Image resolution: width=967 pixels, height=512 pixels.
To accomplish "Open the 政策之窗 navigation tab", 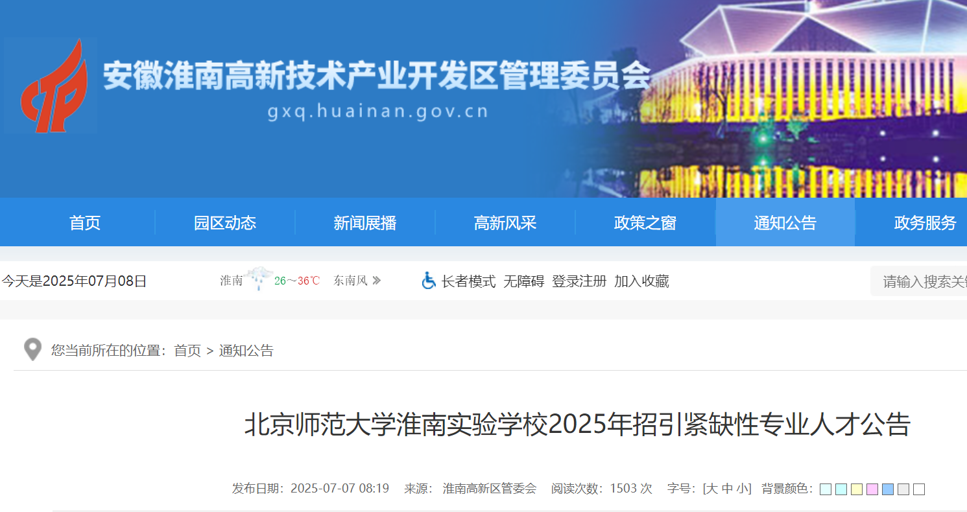I will coord(645,222).
